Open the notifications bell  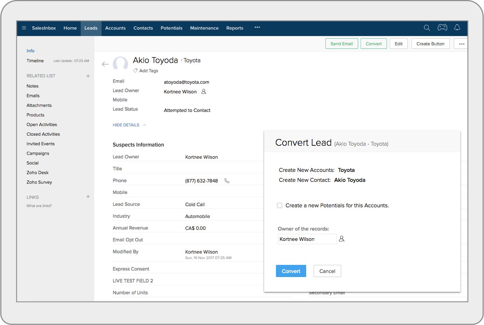pyautogui.click(x=457, y=28)
